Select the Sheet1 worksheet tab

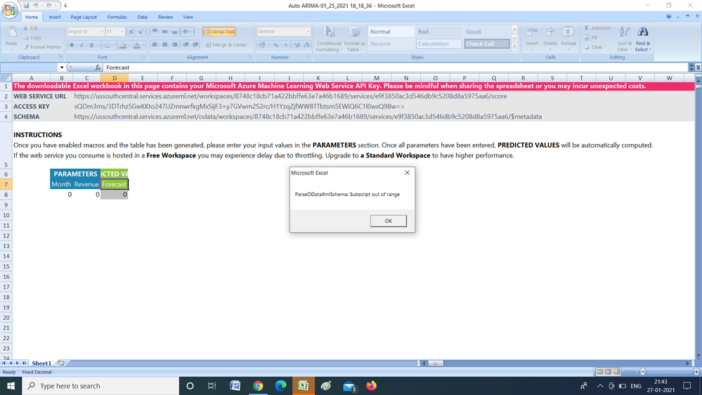pyautogui.click(x=41, y=363)
